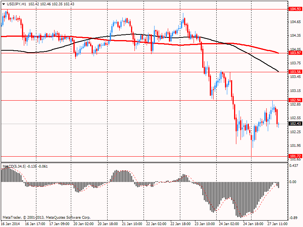This screenshot has width=303, height=227.
Task: Click the 104.65 price scale value
Action: [x=295, y=22]
